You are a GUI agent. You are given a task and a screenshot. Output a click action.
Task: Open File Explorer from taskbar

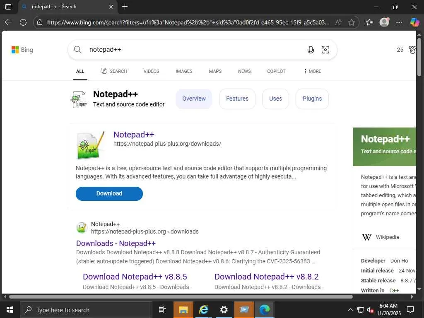tap(183, 310)
